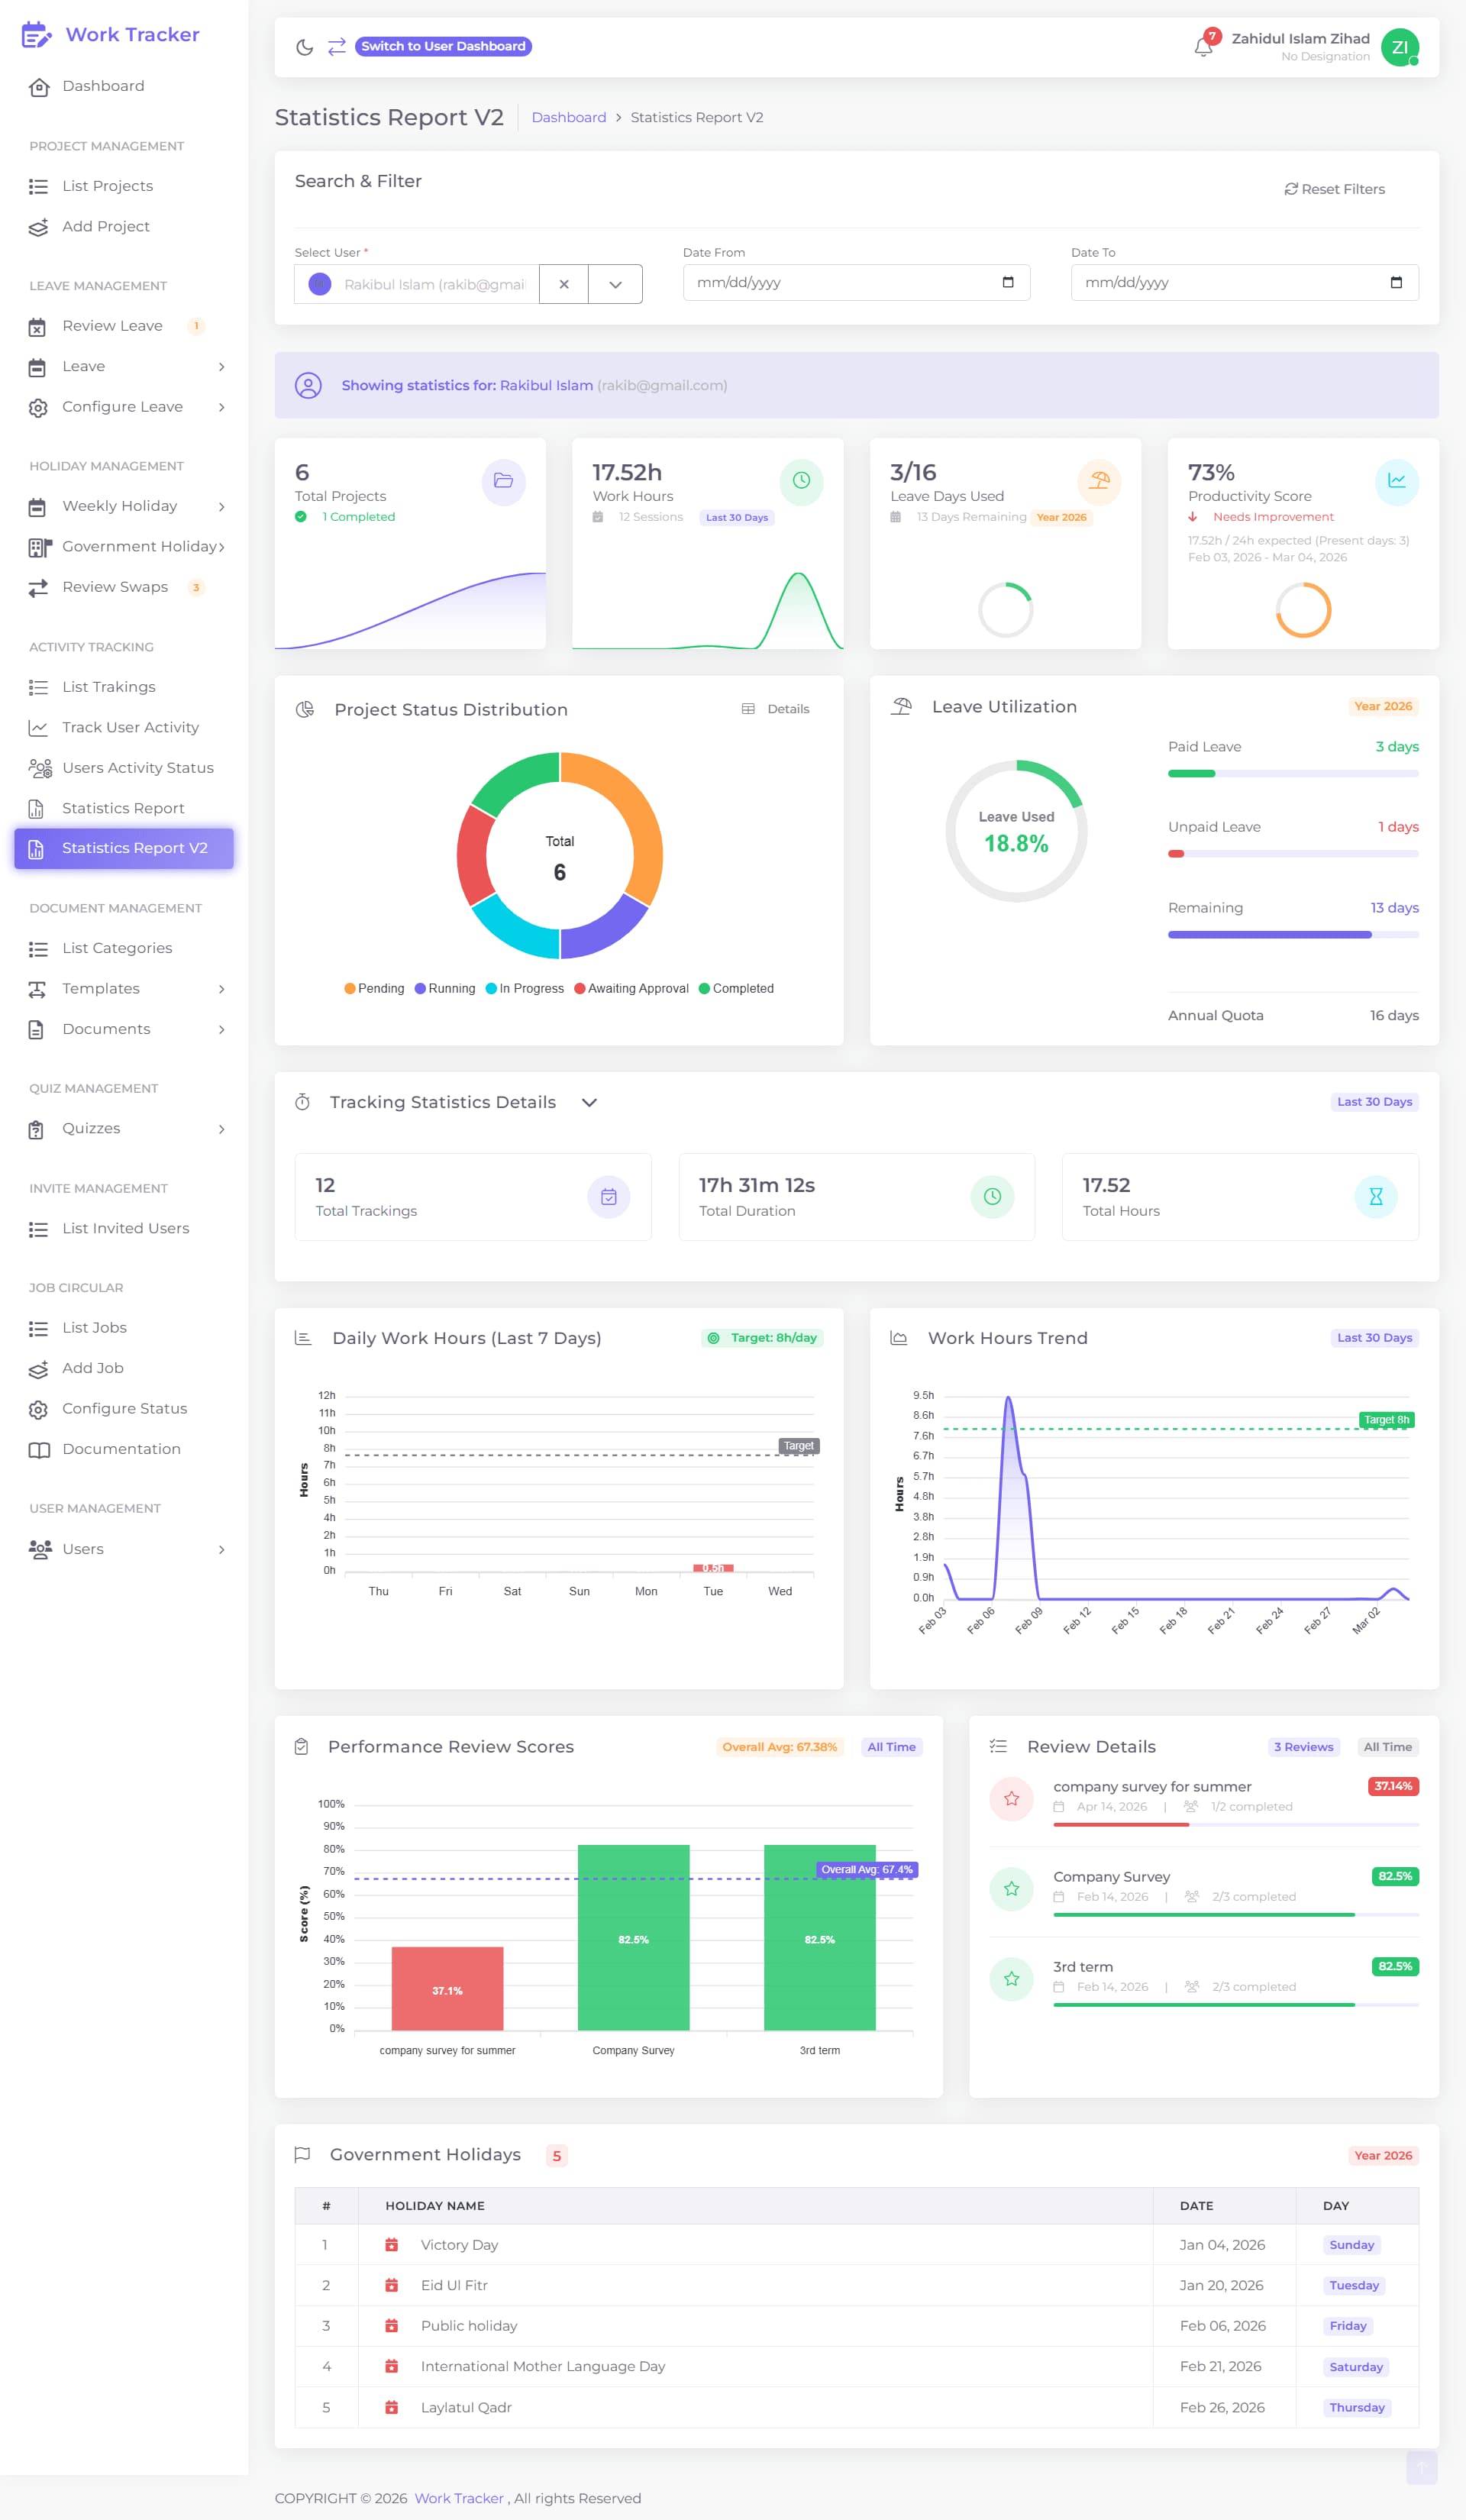Image resolution: width=1466 pixels, height=2520 pixels.
Task: Click the Remaining leave progress bar
Action: [1292, 934]
